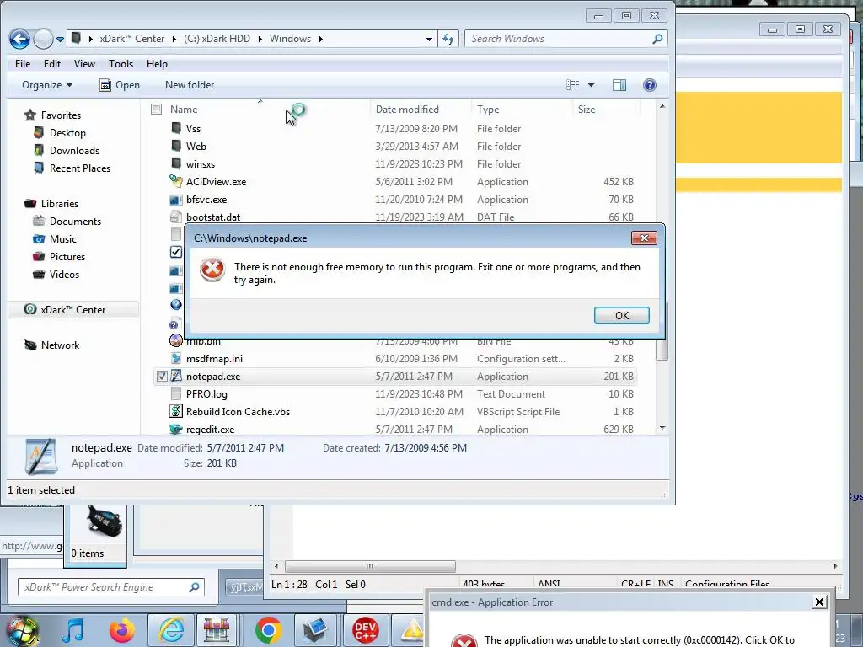Open the Music library in the sidebar
The image size is (863, 647).
(x=55, y=238)
